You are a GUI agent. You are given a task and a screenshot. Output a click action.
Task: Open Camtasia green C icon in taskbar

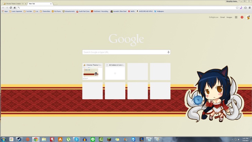pyautogui.click(x=101, y=139)
